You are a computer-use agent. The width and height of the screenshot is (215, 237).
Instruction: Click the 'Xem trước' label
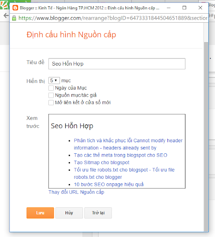click(33, 122)
